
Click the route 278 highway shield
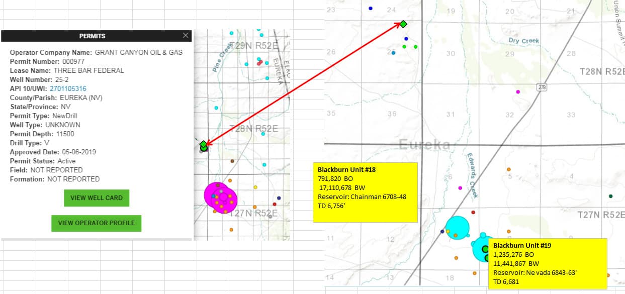point(541,86)
